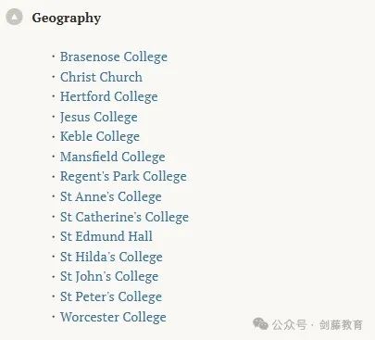Go to the Mansfield College link

coord(112,157)
